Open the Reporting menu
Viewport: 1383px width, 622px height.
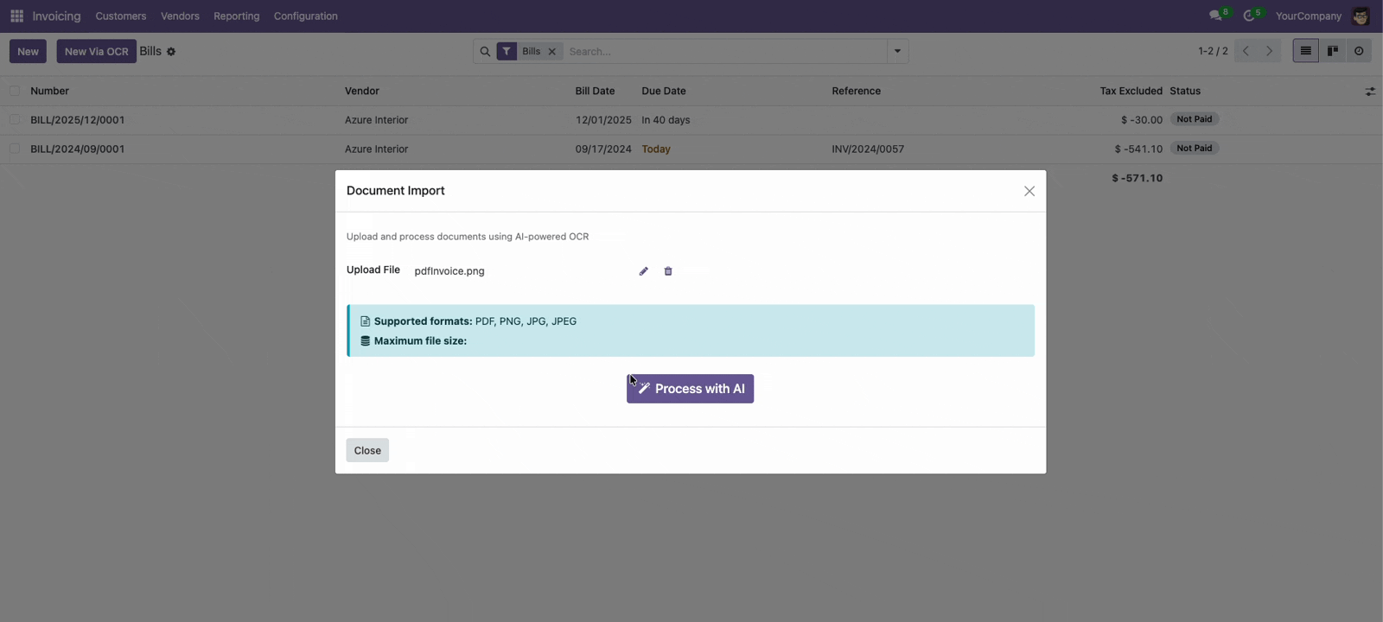(x=237, y=16)
